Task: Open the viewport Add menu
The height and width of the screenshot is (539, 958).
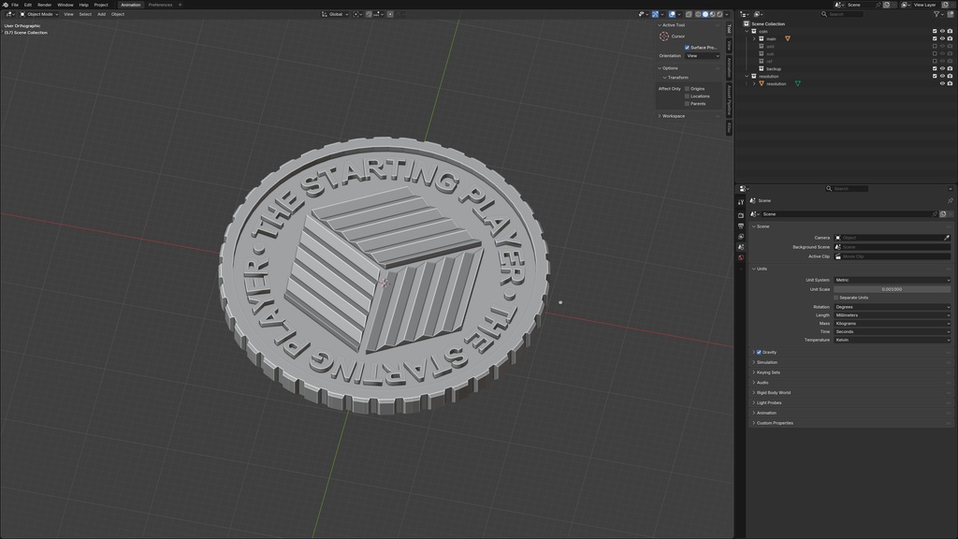Action: point(101,14)
